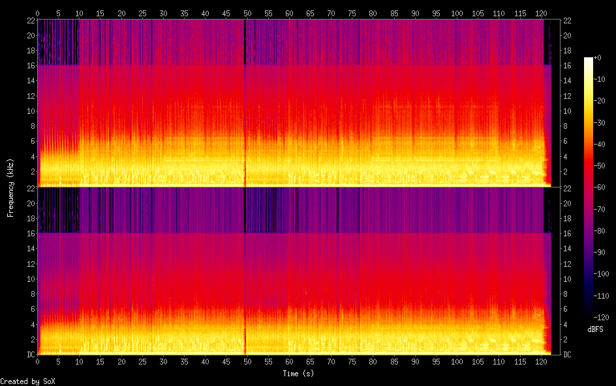Click "16" on left axis of lower channel
Screen dimensions: 616x386
31,234
